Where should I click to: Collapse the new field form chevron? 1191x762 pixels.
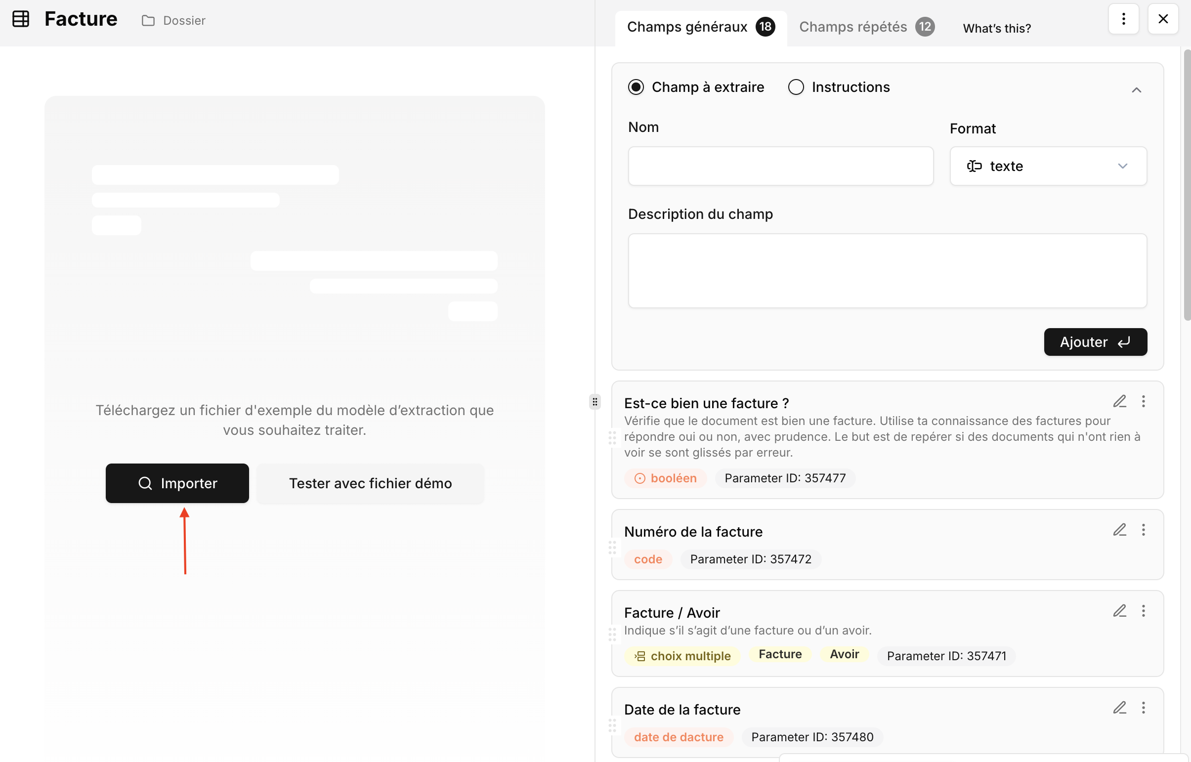1136,90
